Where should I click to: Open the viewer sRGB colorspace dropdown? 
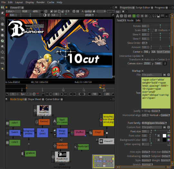[89, 15]
